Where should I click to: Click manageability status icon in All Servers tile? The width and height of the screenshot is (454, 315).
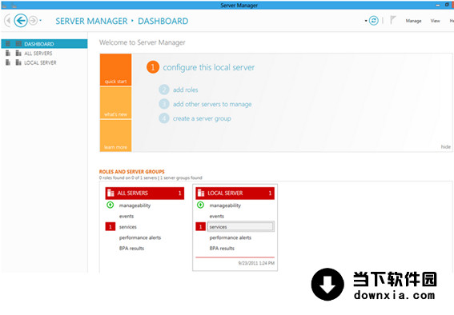pyautogui.click(x=110, y=205)
